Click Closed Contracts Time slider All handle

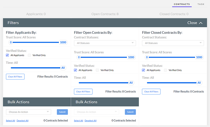[x=199, y=83]
